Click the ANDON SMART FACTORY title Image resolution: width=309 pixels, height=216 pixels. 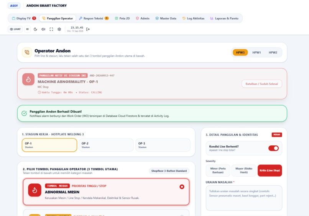pyautogui.click(x=46, y=6)
